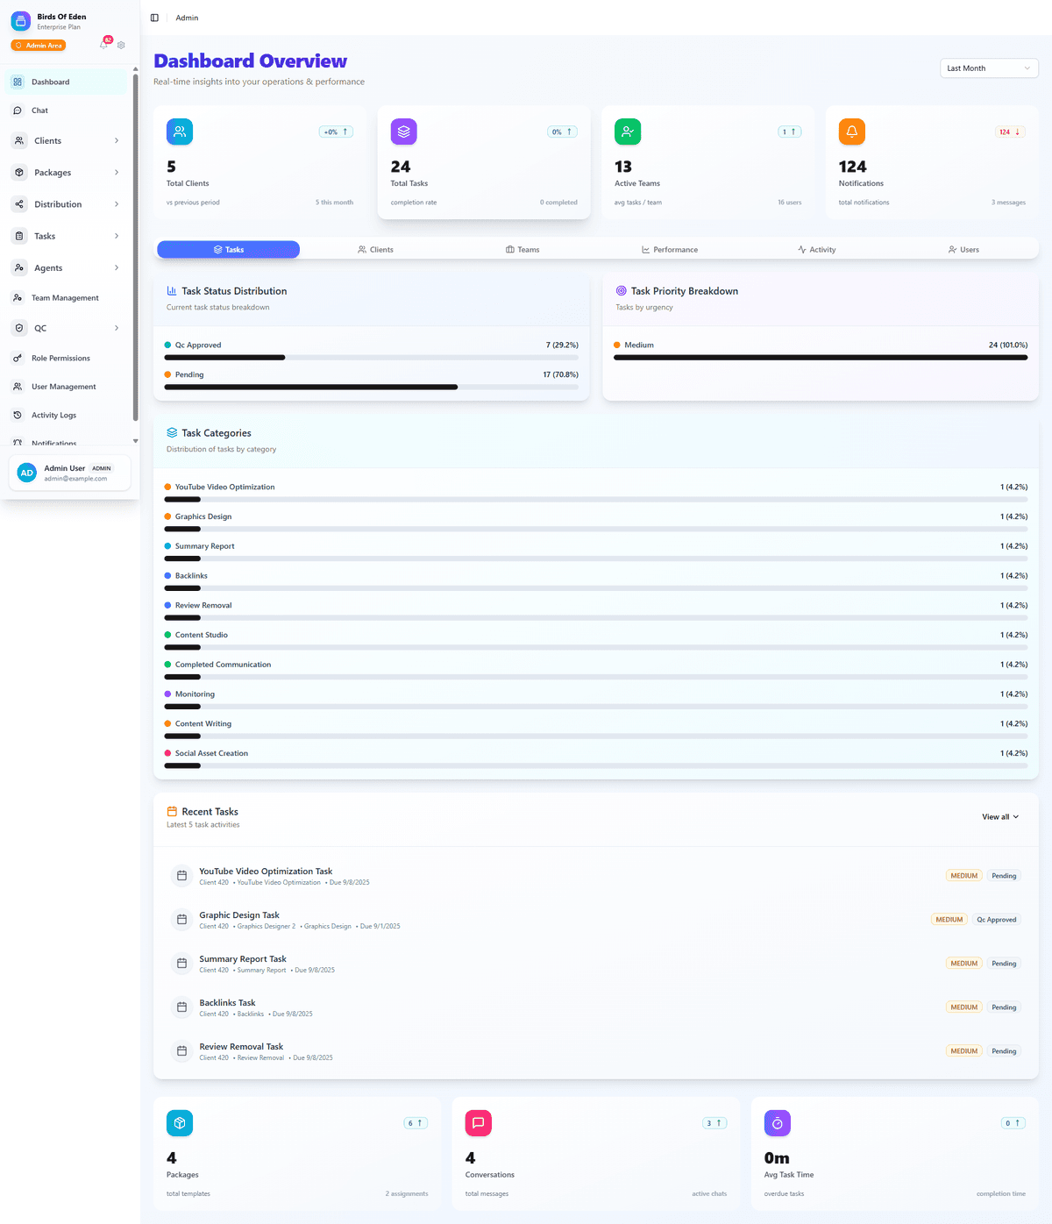Image resolution: width=1052 pixels, height=1224 pixels.
Task: Select the Teams tab
Action: [522, 250]
